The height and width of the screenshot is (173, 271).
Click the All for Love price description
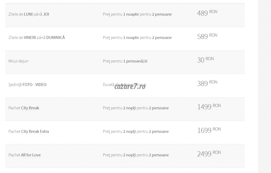tap(135, 155)
